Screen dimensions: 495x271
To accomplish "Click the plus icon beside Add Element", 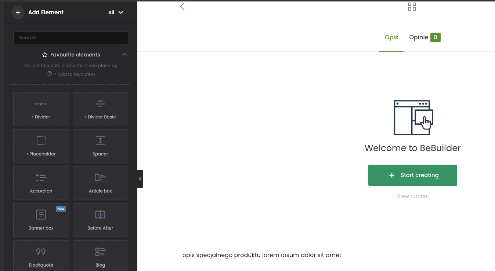I will (x=18, y=12).
